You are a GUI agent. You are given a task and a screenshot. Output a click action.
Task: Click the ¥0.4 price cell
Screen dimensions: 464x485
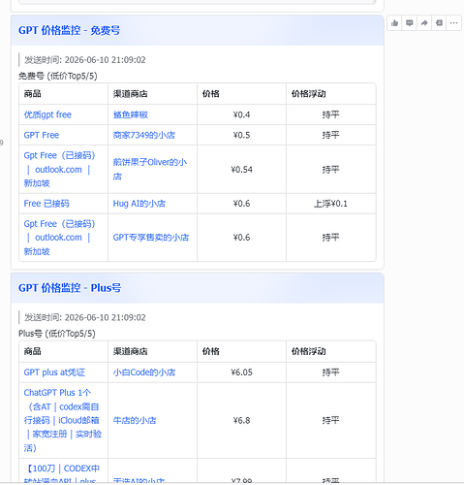pos(241,114)
